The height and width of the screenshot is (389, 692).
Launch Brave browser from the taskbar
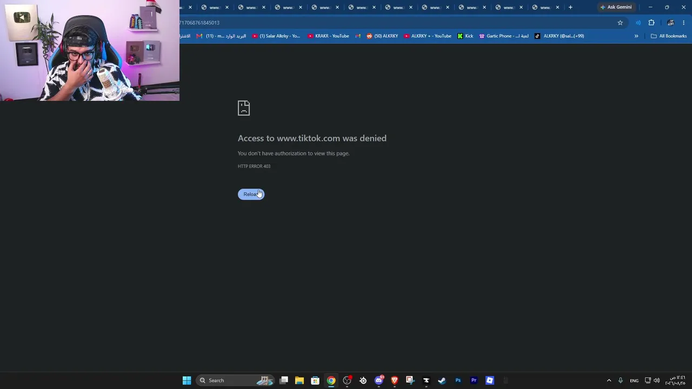click(395, 380)
